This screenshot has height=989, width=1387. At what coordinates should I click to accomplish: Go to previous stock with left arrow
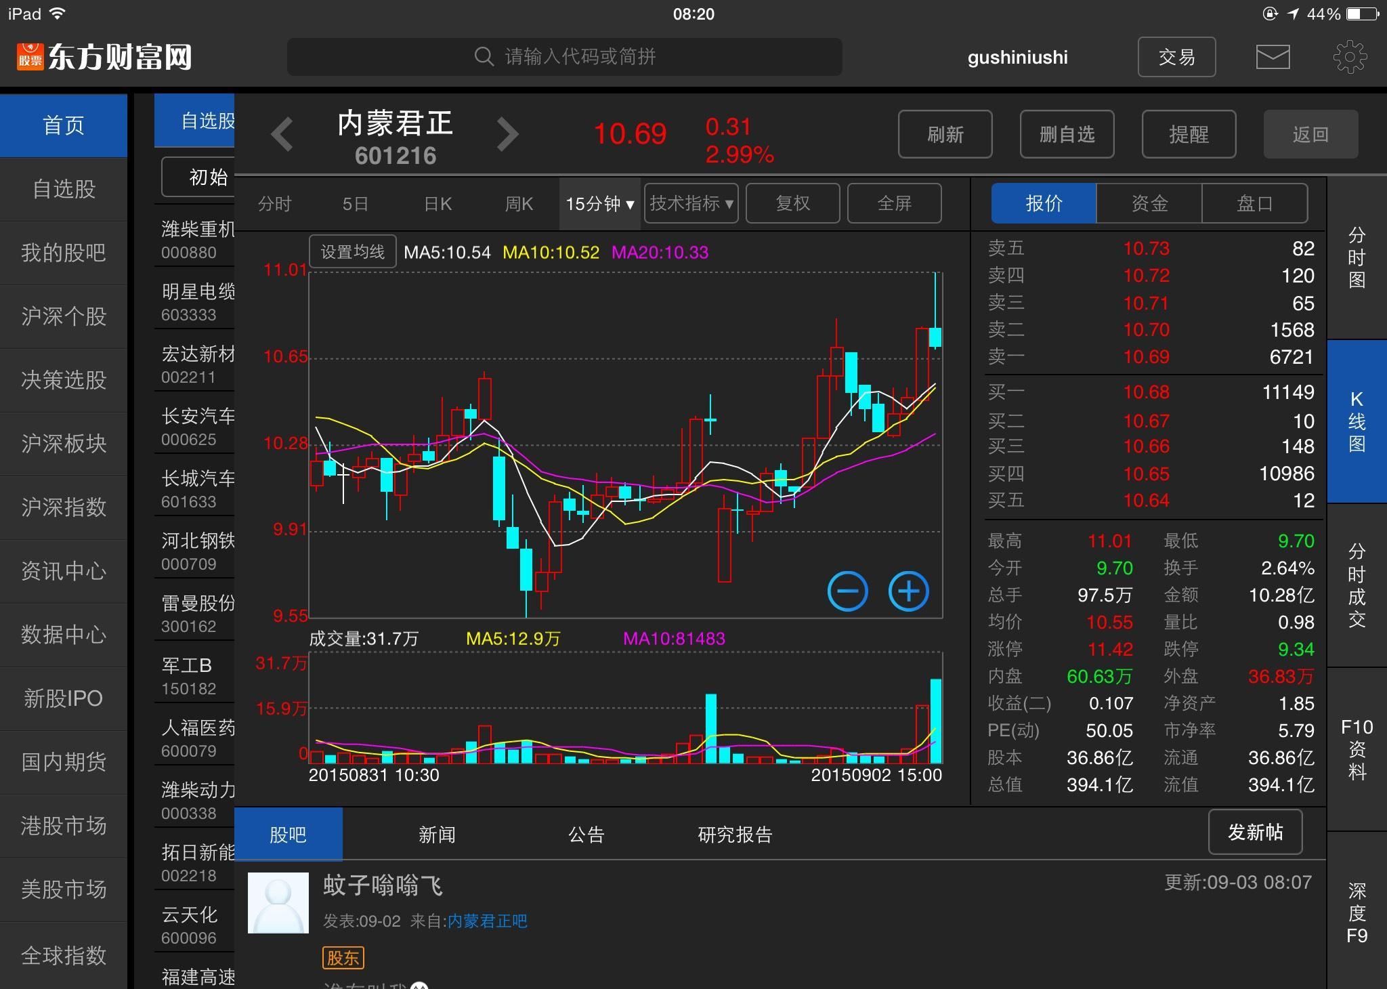coord(282,134)
